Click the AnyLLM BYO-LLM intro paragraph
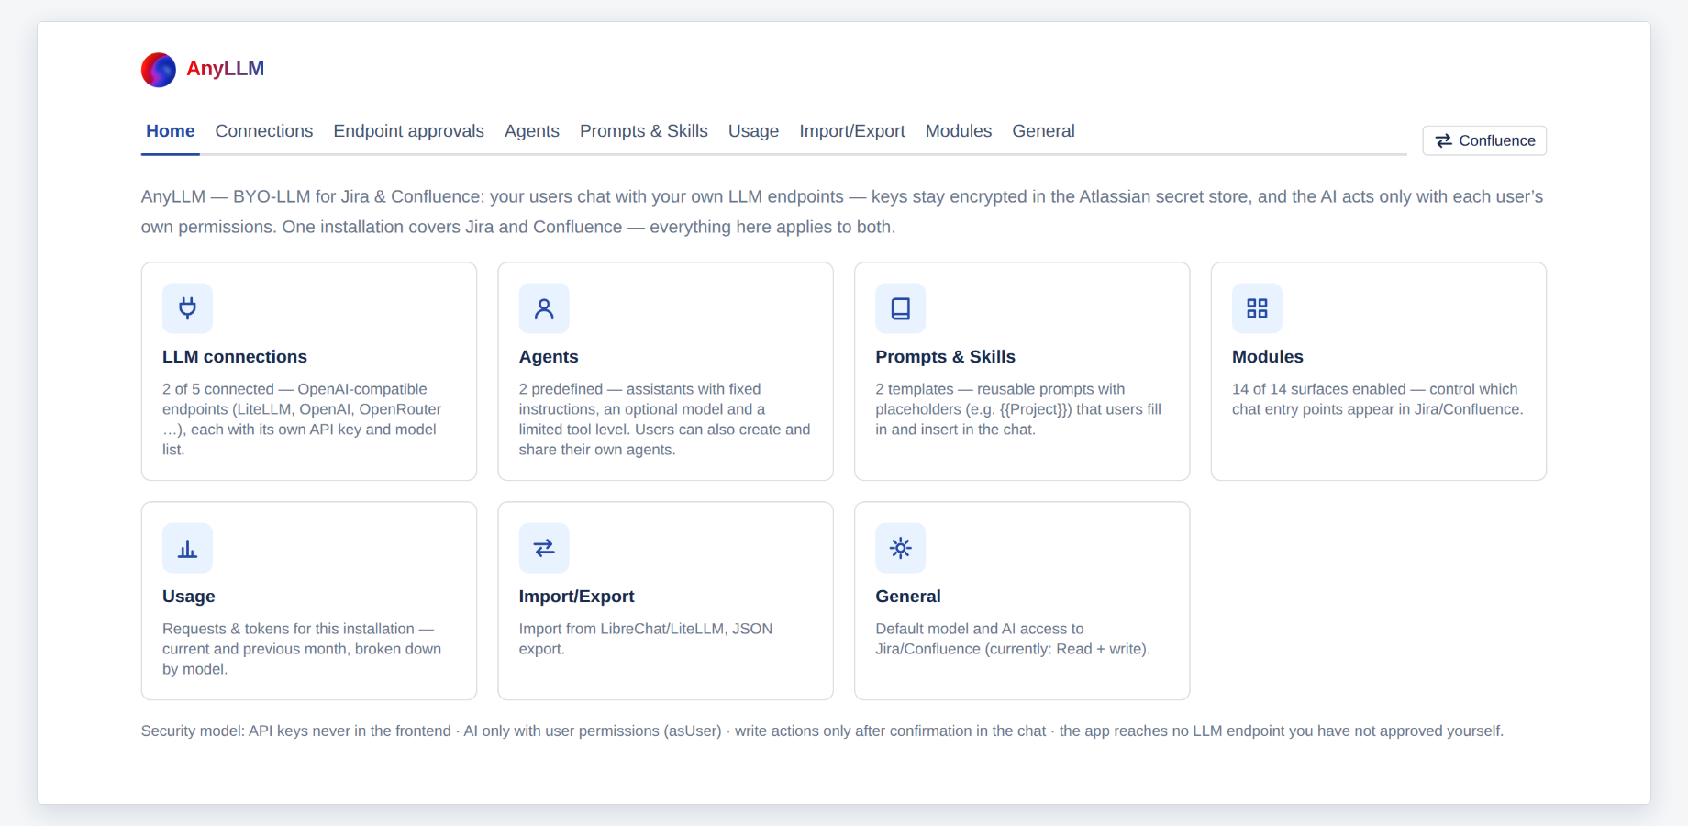Screen dimensions: 1688x826 [842, 212]
